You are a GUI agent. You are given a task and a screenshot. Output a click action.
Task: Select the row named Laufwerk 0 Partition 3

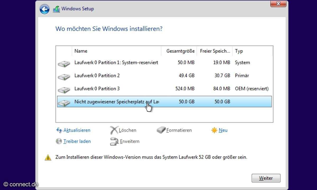(x=164, y=88)
